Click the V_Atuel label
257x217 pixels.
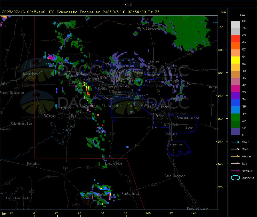point(146,106)
